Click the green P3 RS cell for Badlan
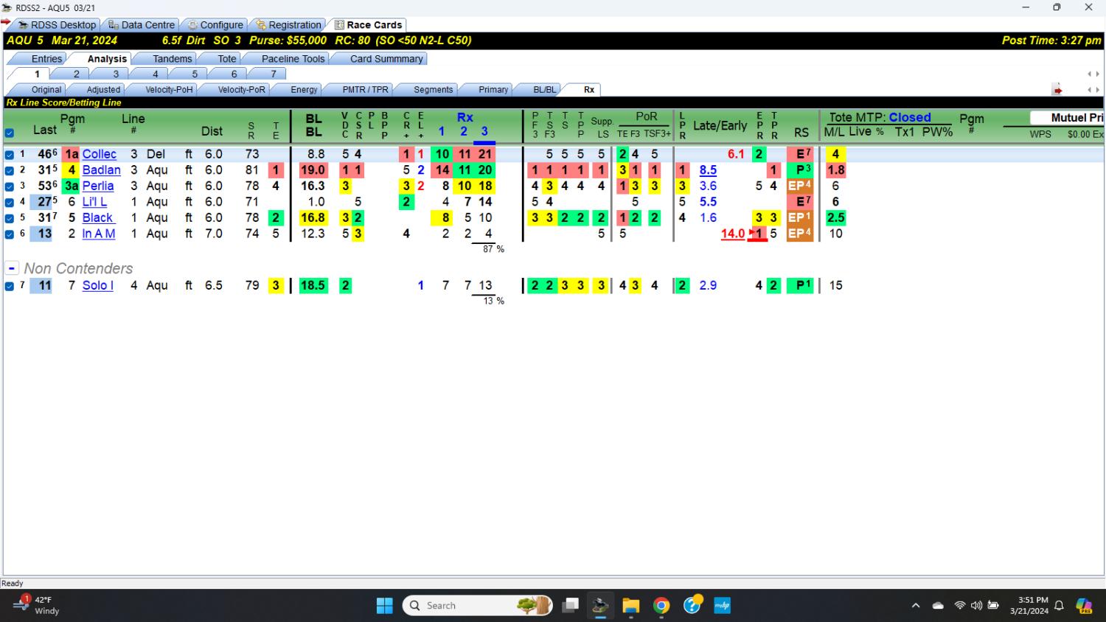The width and height of the screenshot is (1106, 622). pos(800,170)
